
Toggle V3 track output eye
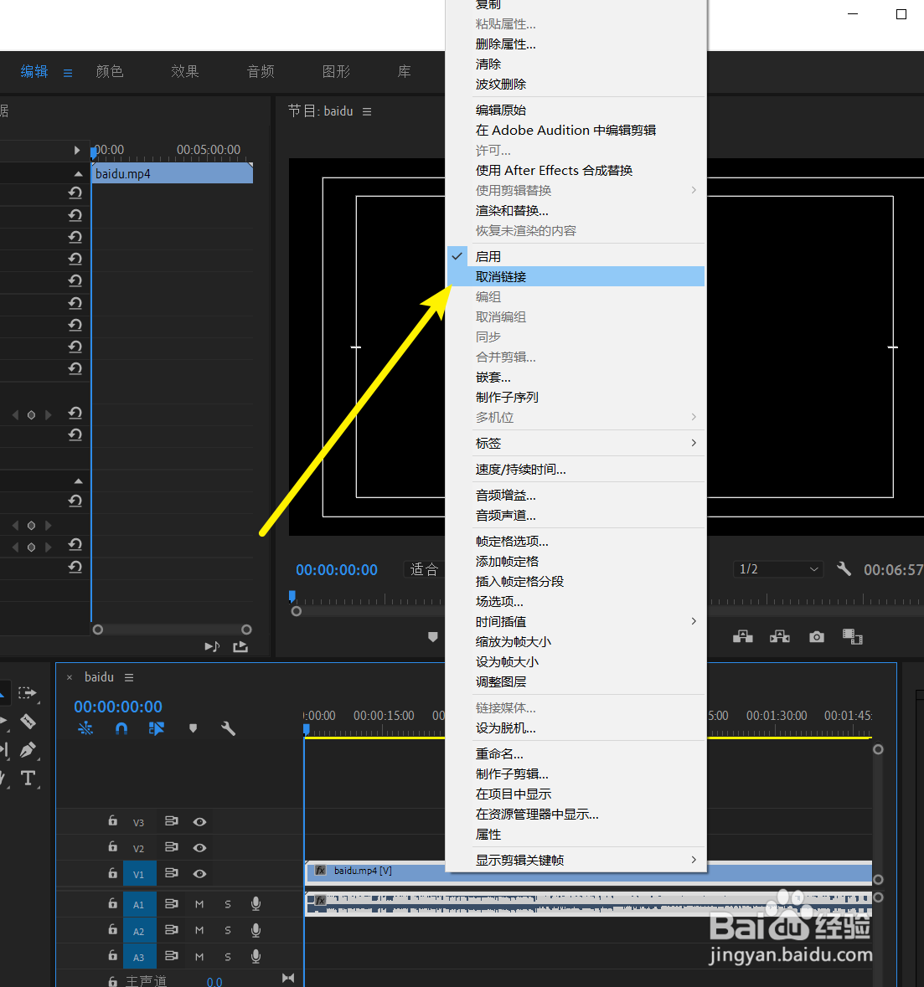(199, 821)
